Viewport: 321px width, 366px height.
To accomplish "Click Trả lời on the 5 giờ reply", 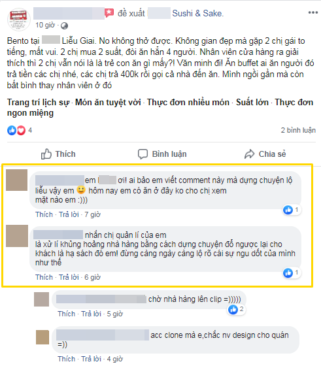I will coord(91,314).
